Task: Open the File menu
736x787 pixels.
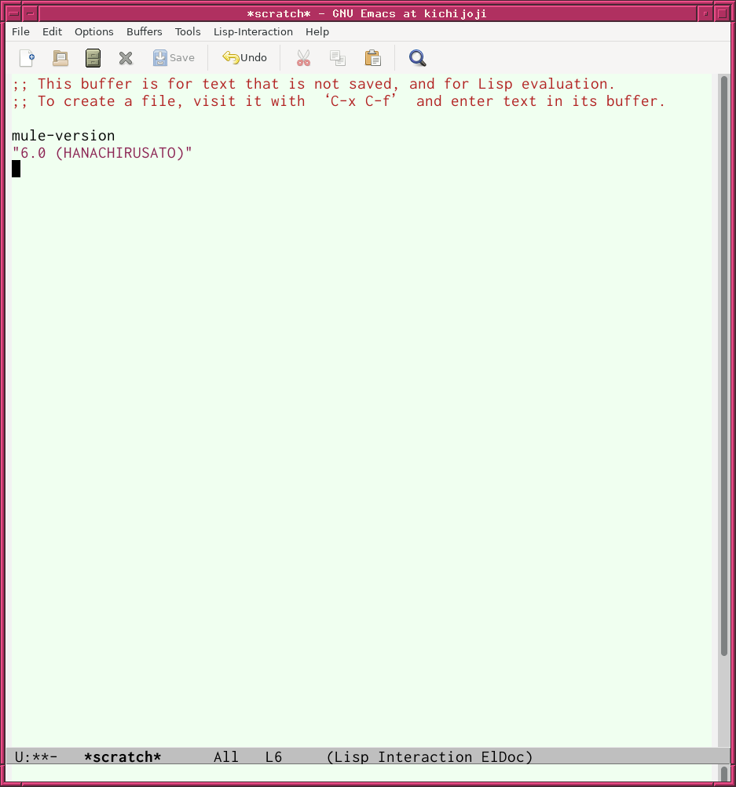Action: [20, 32]
